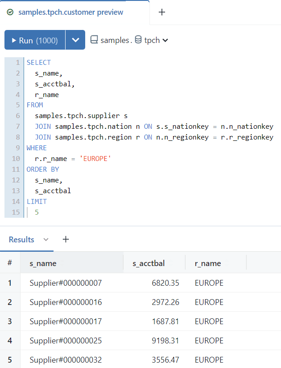Open the Results tab chevron menu

[46, 240]
